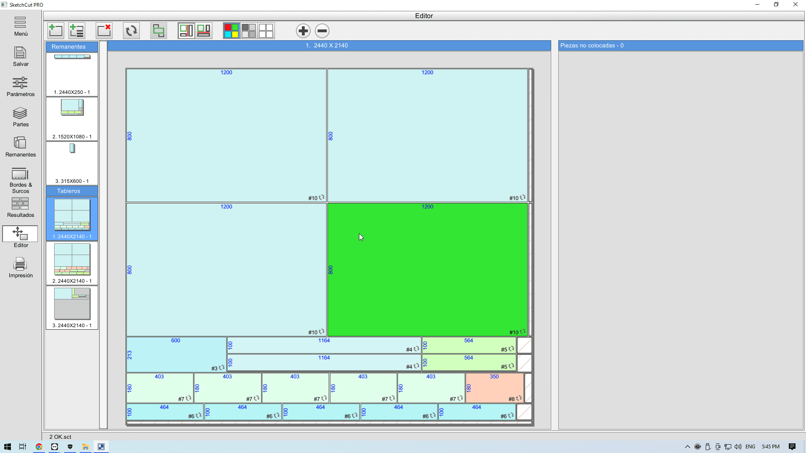Select the grayscale parts display swatch
The image size is (806, 453).
click(x=249, y=31)
